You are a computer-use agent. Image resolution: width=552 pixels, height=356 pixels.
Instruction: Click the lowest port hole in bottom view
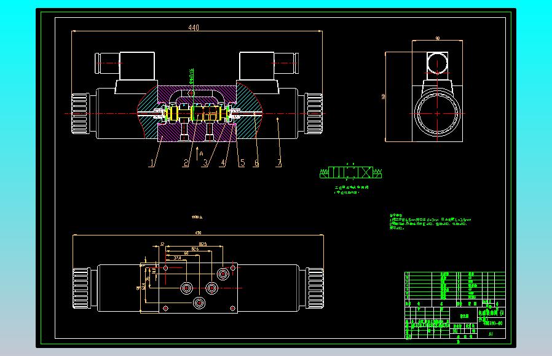point(199,303)
